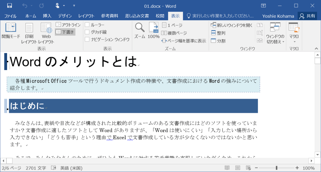This screenshot has width=321, height=172.
Task: Open the ファイル tab
Action: pos(10,16)
